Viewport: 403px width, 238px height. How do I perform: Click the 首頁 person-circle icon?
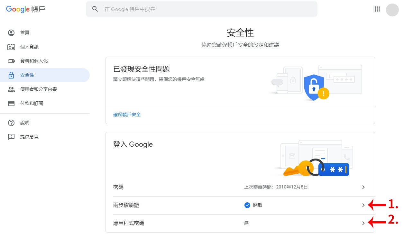click(x=11, y=33)
